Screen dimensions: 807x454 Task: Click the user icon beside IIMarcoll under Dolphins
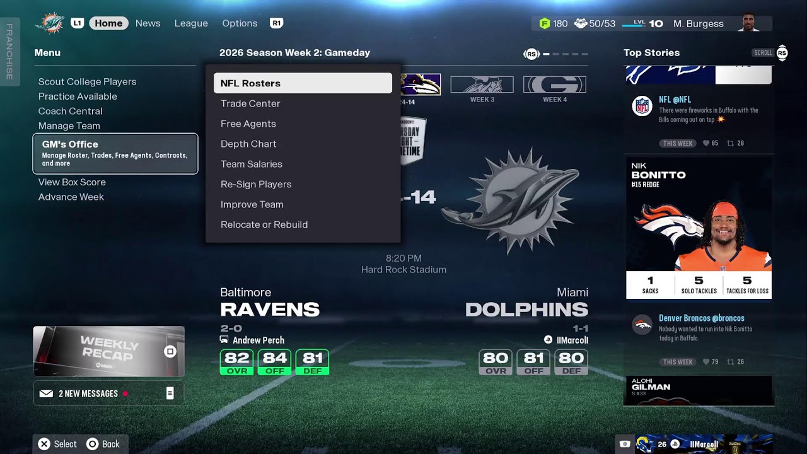point(548,340)
